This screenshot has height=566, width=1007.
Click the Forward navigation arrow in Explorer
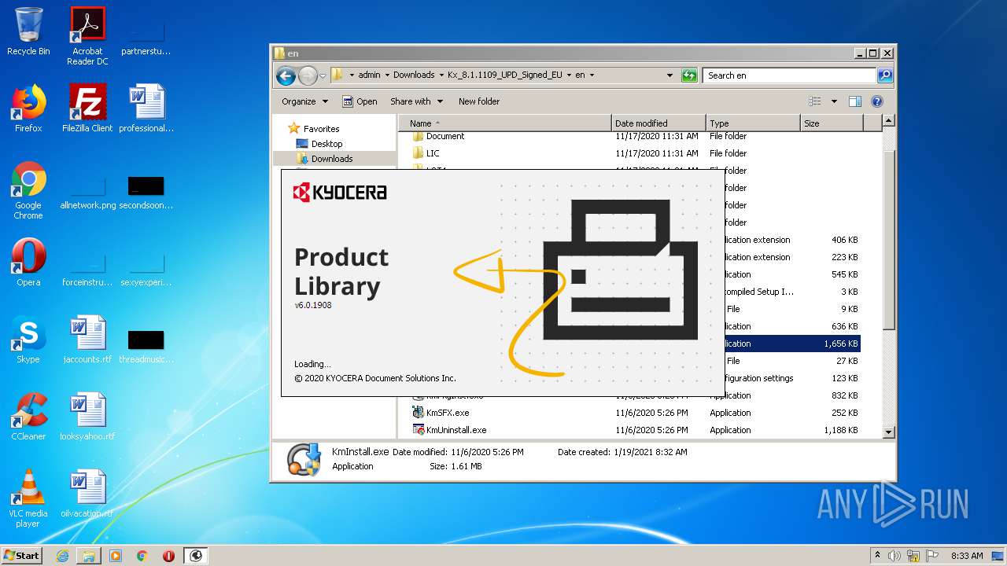[x=308, y=75]
